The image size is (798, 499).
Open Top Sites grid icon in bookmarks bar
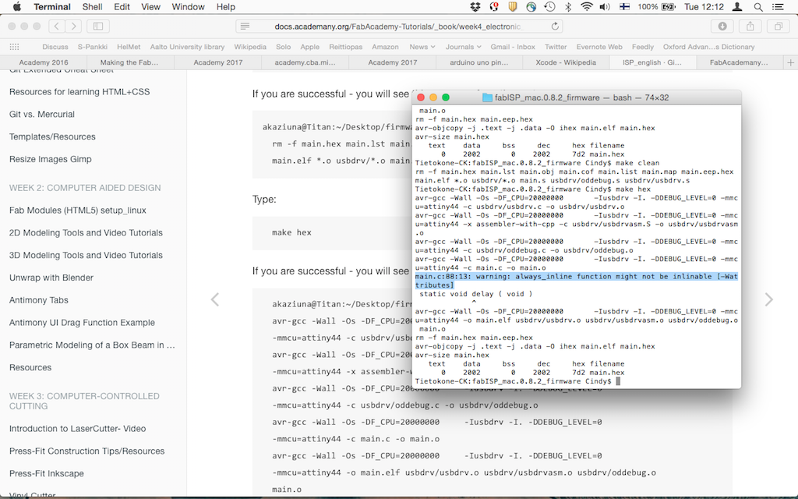pyautogui.click(x=14, y=46)
